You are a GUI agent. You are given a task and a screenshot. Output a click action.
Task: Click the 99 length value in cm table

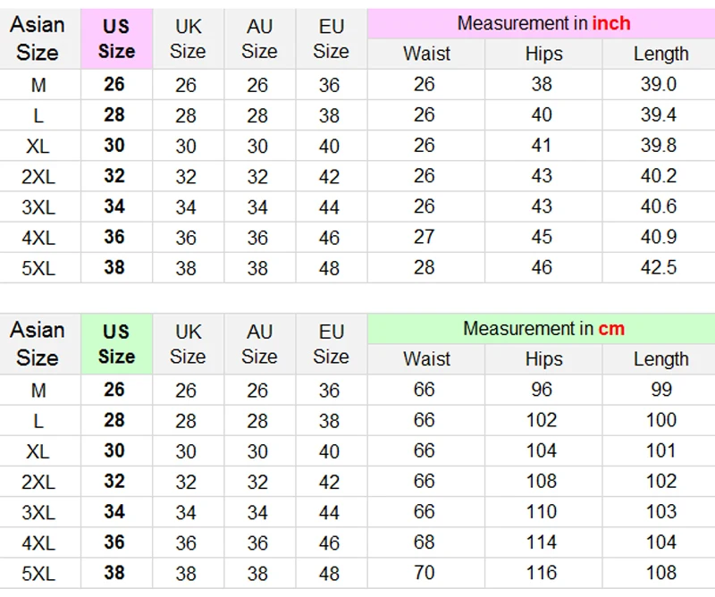[661, 390]
